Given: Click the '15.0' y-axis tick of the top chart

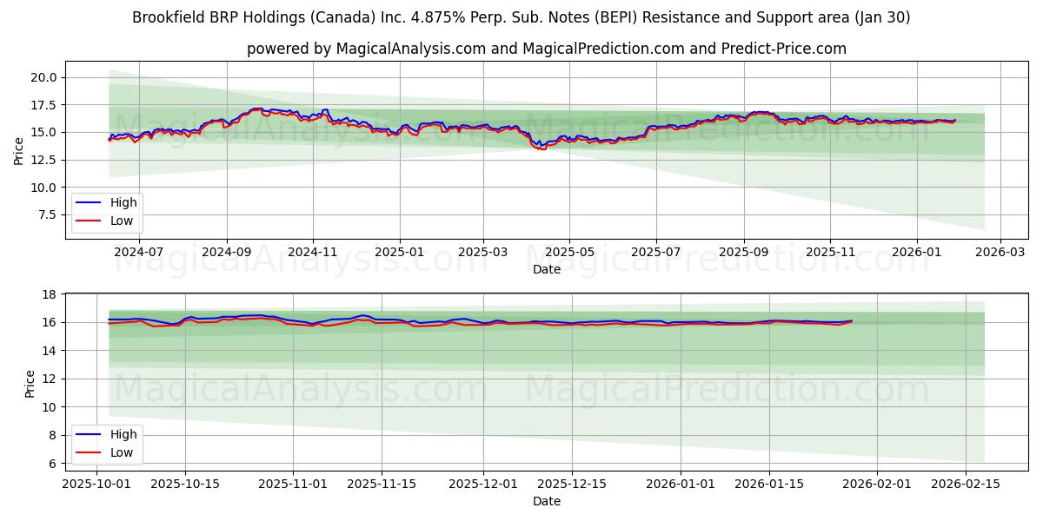Looking at the screenshot, I should pos(45,132).
